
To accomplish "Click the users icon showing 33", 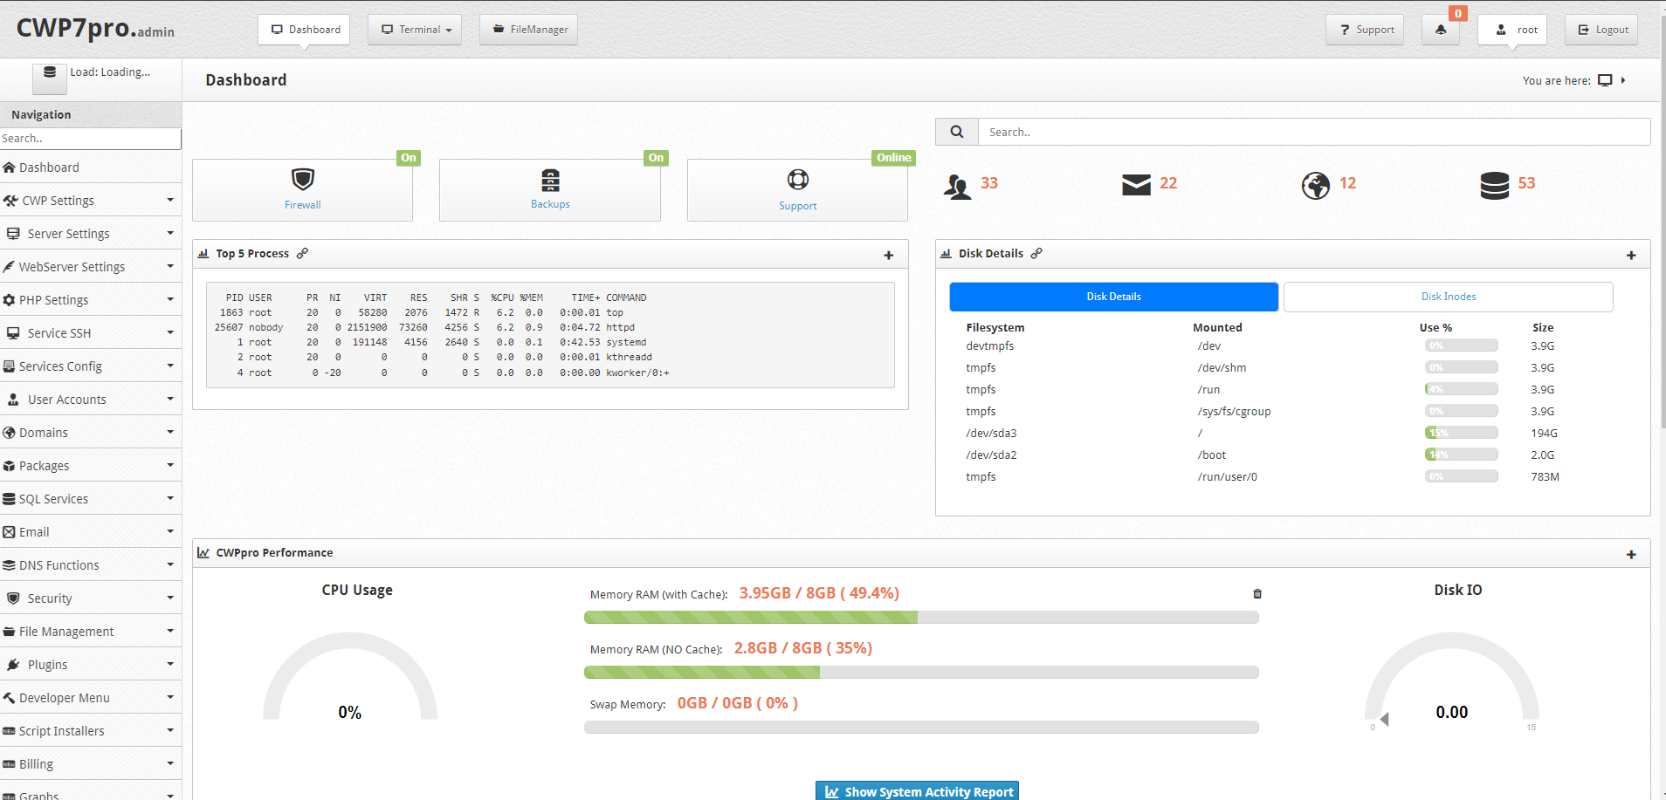I will click(x=958, y=186).
